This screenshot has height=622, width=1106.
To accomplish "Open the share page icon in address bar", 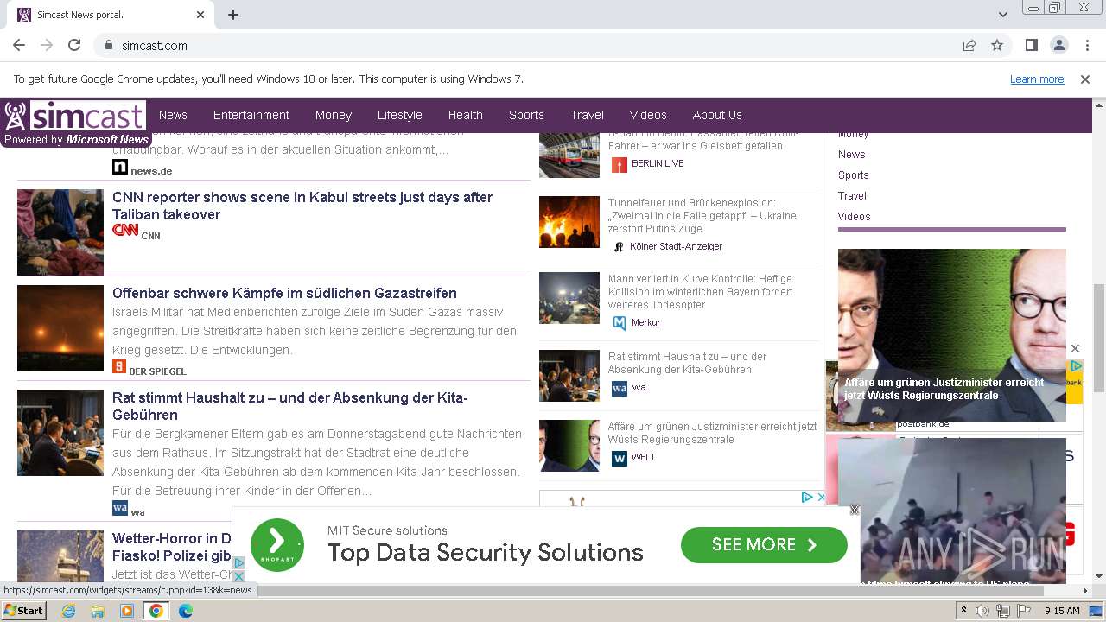I will pos(969,45).
